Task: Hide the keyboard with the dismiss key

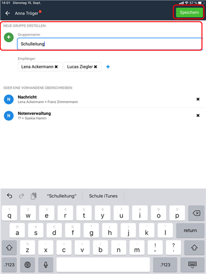Action: coord(192,265)
